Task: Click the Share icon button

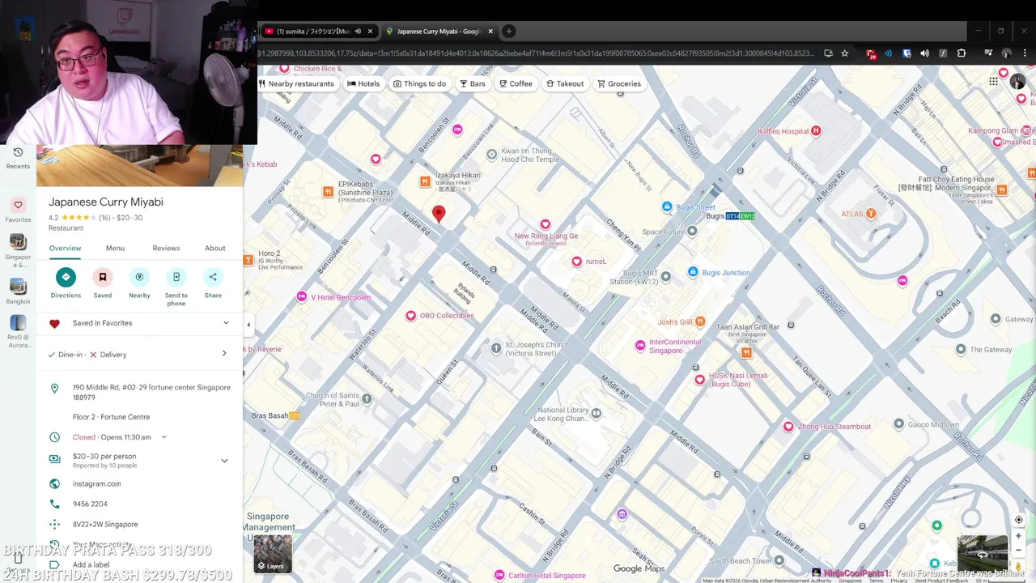Action: click(213, 277)
